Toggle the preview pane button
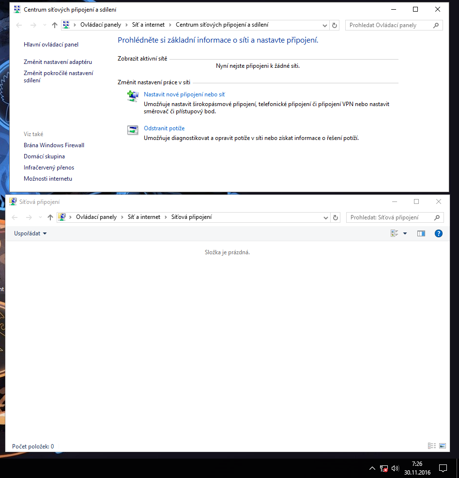This screenshot has width=459, height=478. (x=421, y=233)
